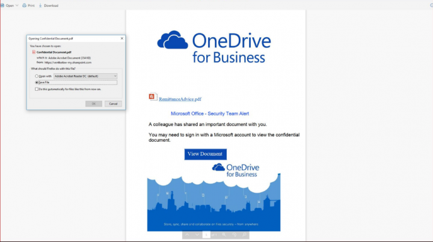
Task: Click the Cancel button in dialog
Action: coord(113,104)
